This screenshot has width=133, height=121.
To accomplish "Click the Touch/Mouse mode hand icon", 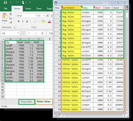I will click(23, 2).
